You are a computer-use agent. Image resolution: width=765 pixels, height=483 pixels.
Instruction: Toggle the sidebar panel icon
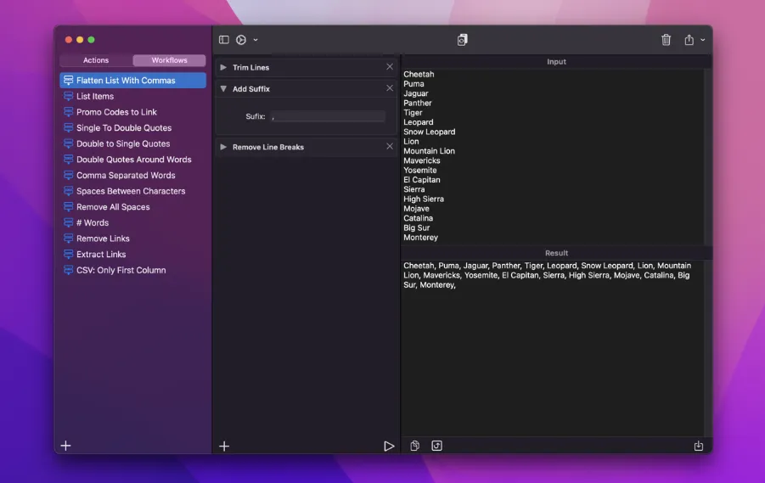pos(224,40)
